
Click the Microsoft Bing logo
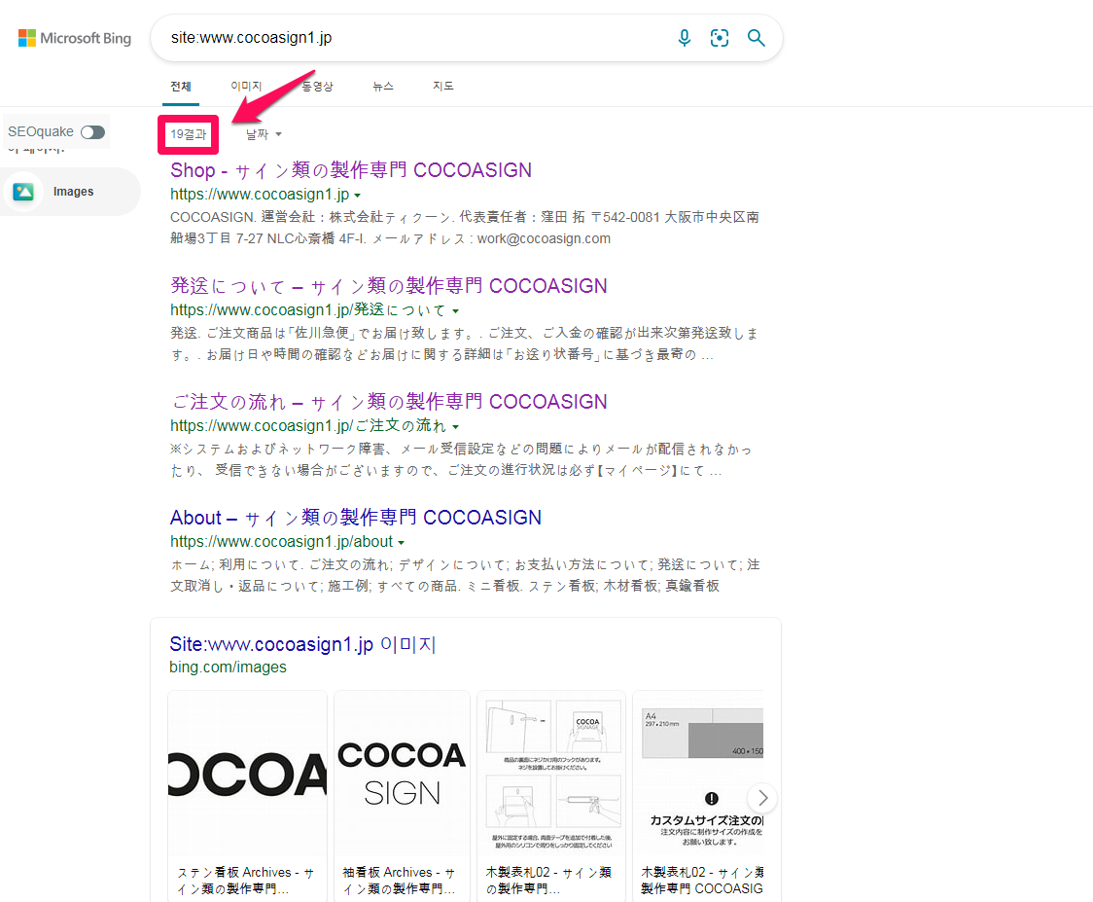[74, 37]
